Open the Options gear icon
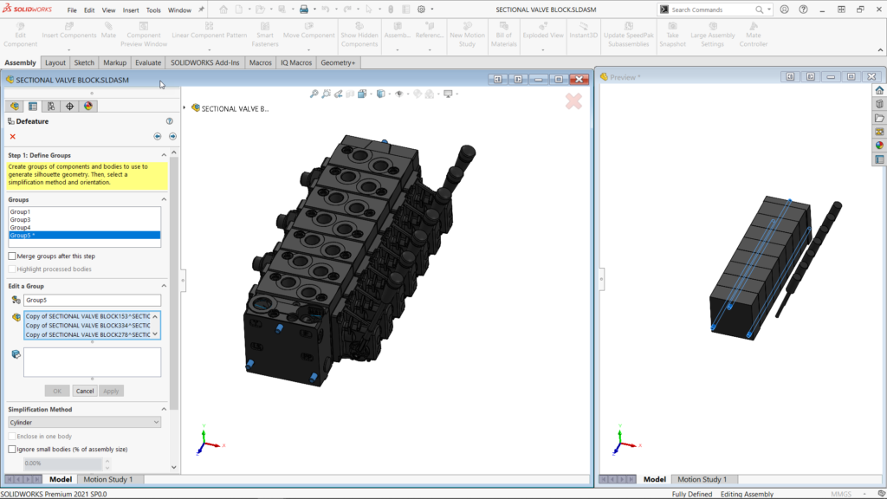Image resolution: width=887 pixels, height=499 pixels. click(422, 10)
